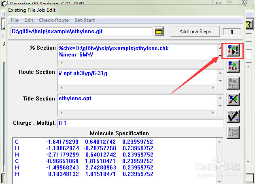Open the Edit menu
Screen dimensions: 255x184
(29, 20)
